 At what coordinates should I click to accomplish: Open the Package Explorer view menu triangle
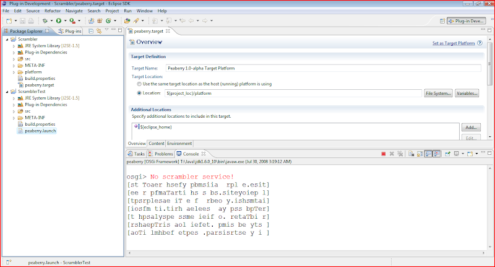(x=106, y=30)
